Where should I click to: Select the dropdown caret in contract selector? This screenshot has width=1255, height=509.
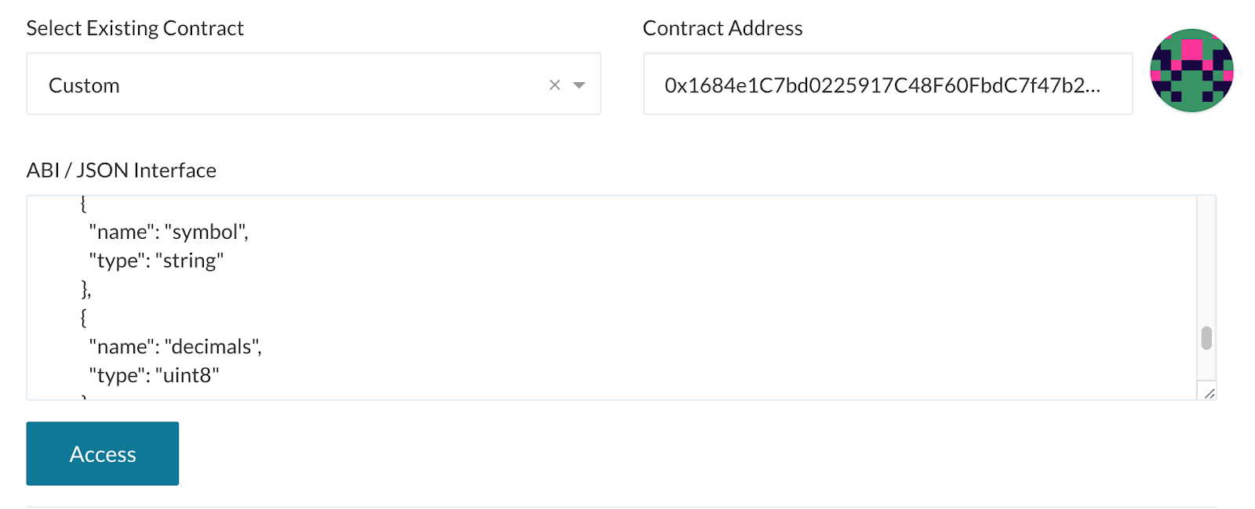coord(578,84)
